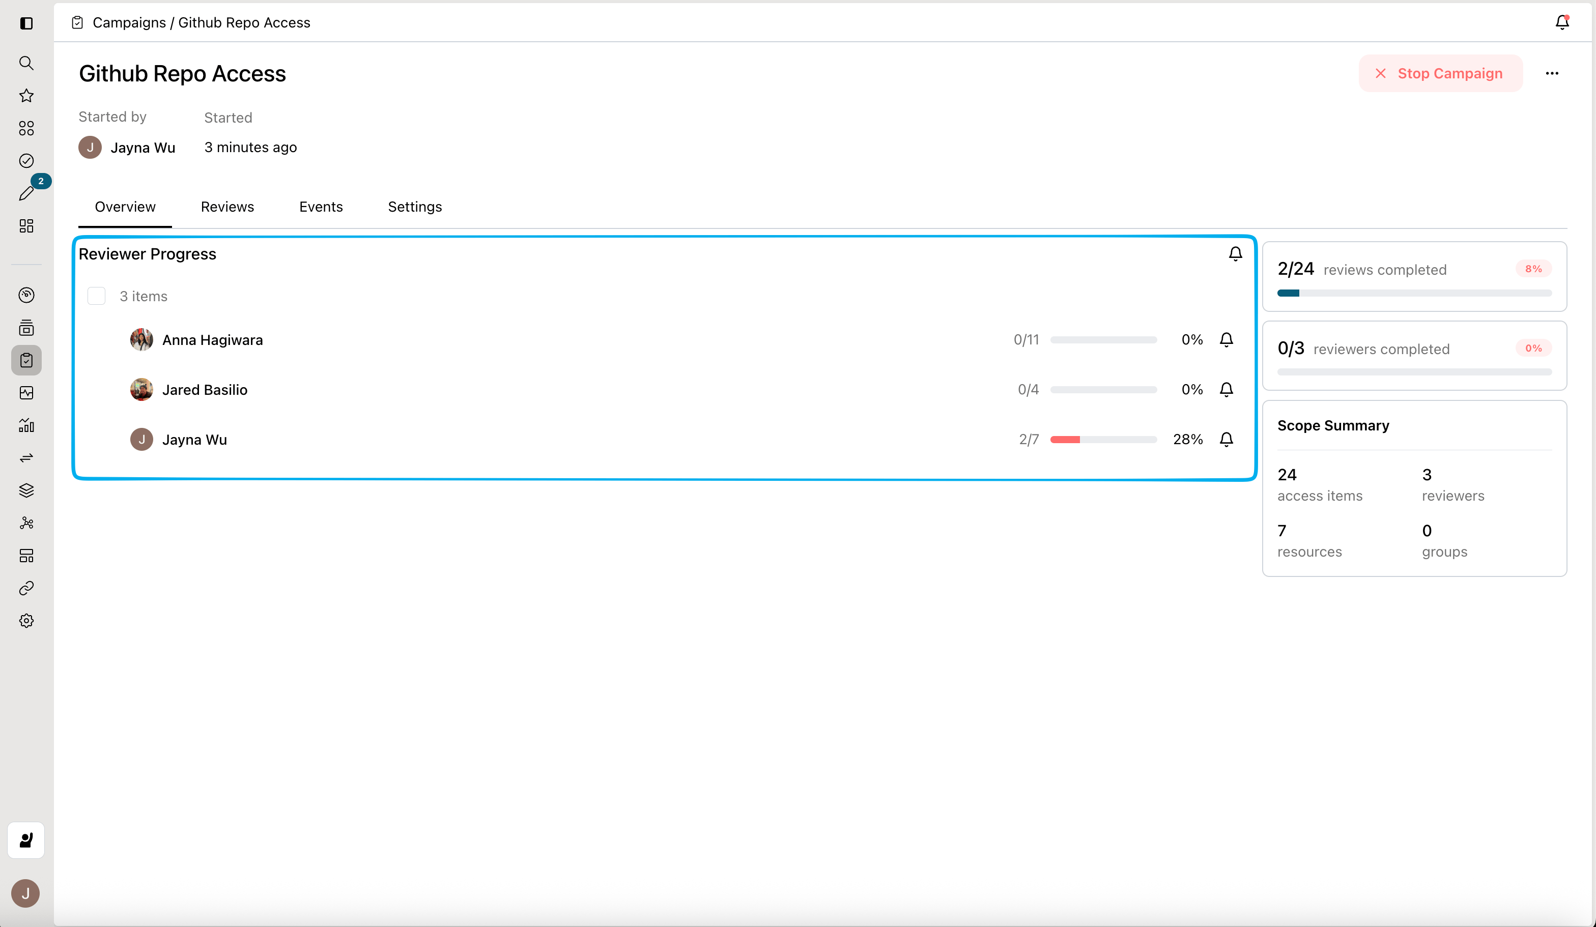Open the bar chart analytics icon
This screenshot has width=1596, height=927.
[x=26, y=425]
